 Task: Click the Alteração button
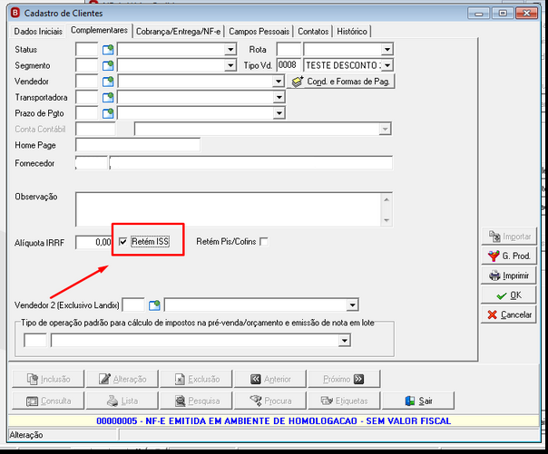pos(122,379)
